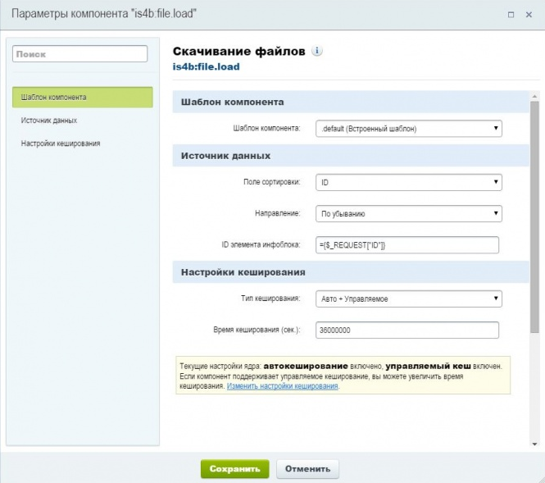
Task: Maximize the component parameters dialog
Action: point(511,14)
